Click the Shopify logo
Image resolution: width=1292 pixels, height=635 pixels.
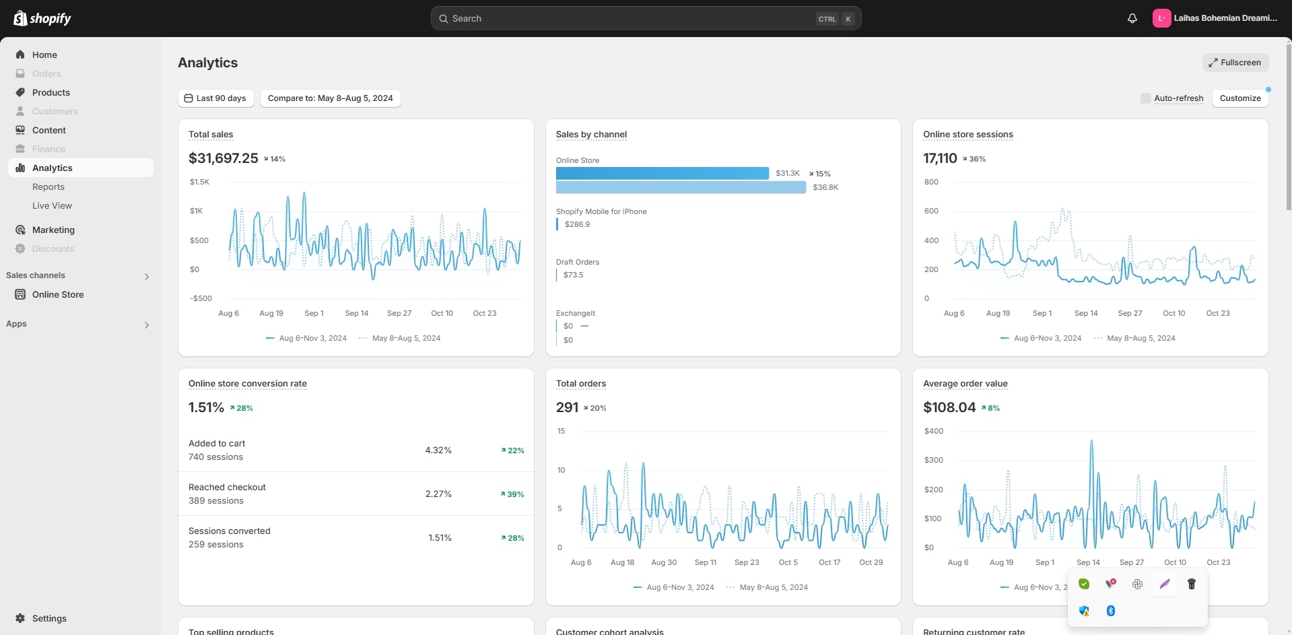tap(42, 18)
